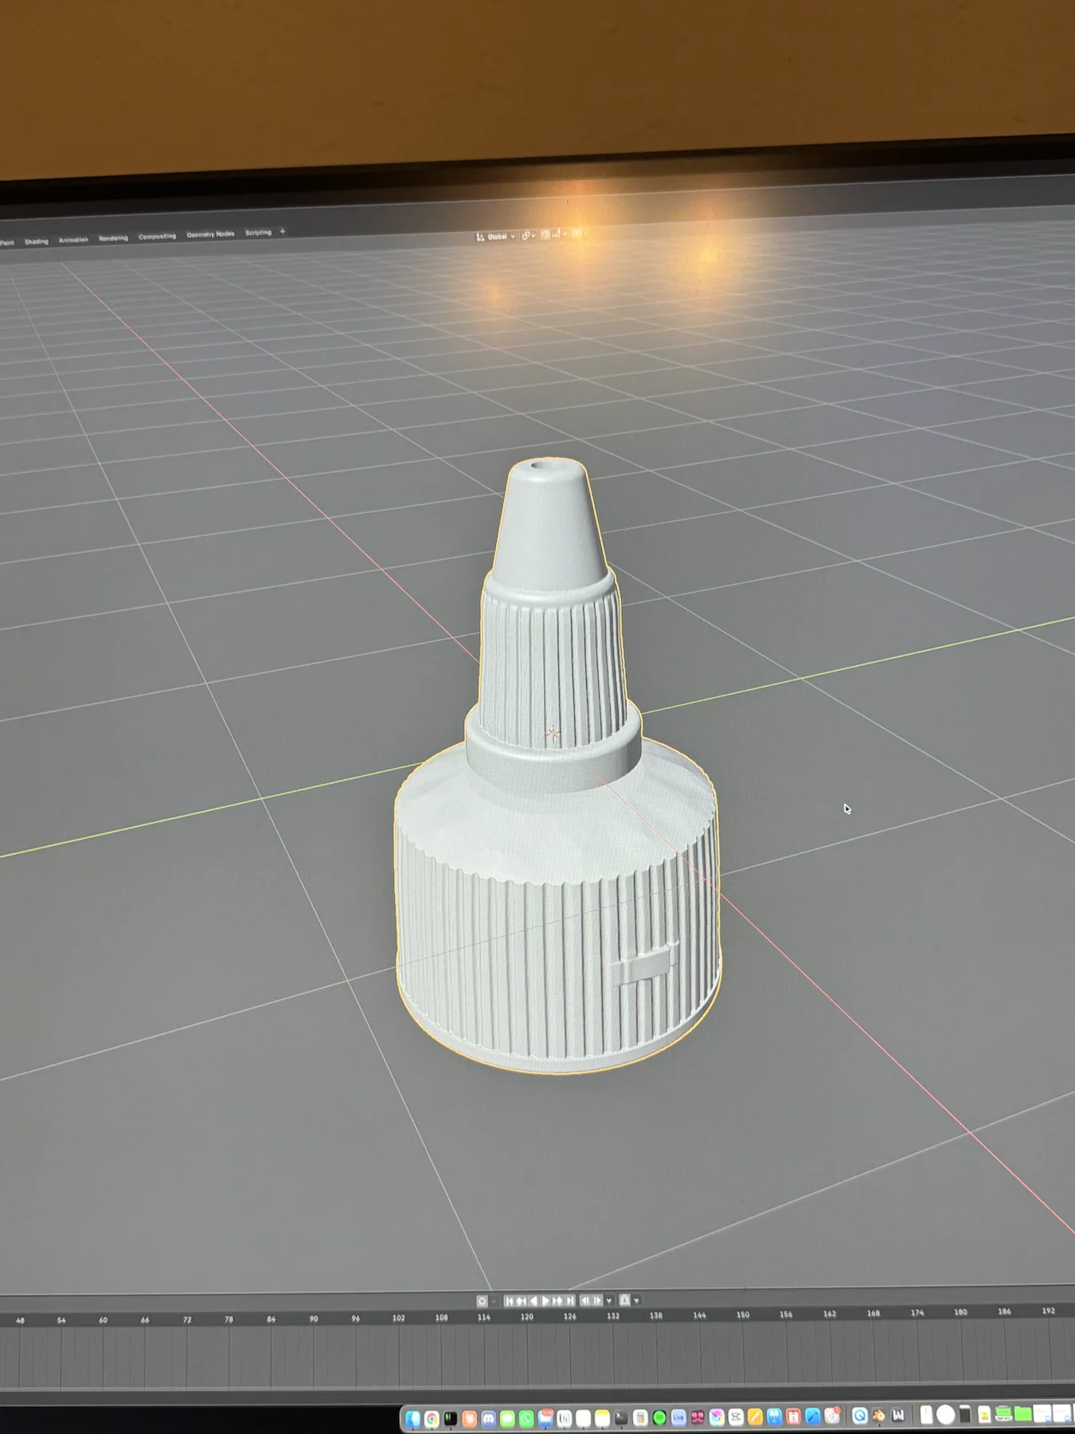Jump to the timeline end frame
The height and width of the screenshot is (1434, 1075).
[x=569, y=1301]
